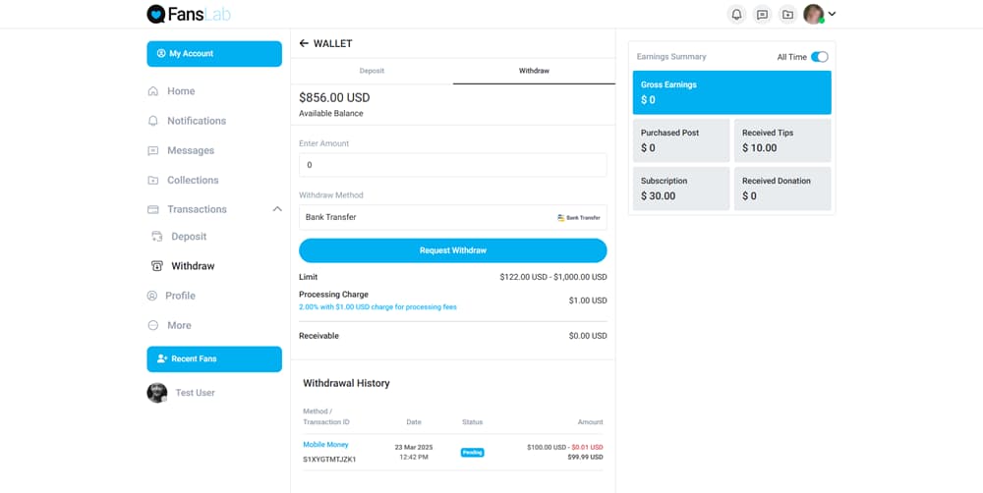Click the My Account button
This screenshot has width=983, height=493.
click(214, 54)
